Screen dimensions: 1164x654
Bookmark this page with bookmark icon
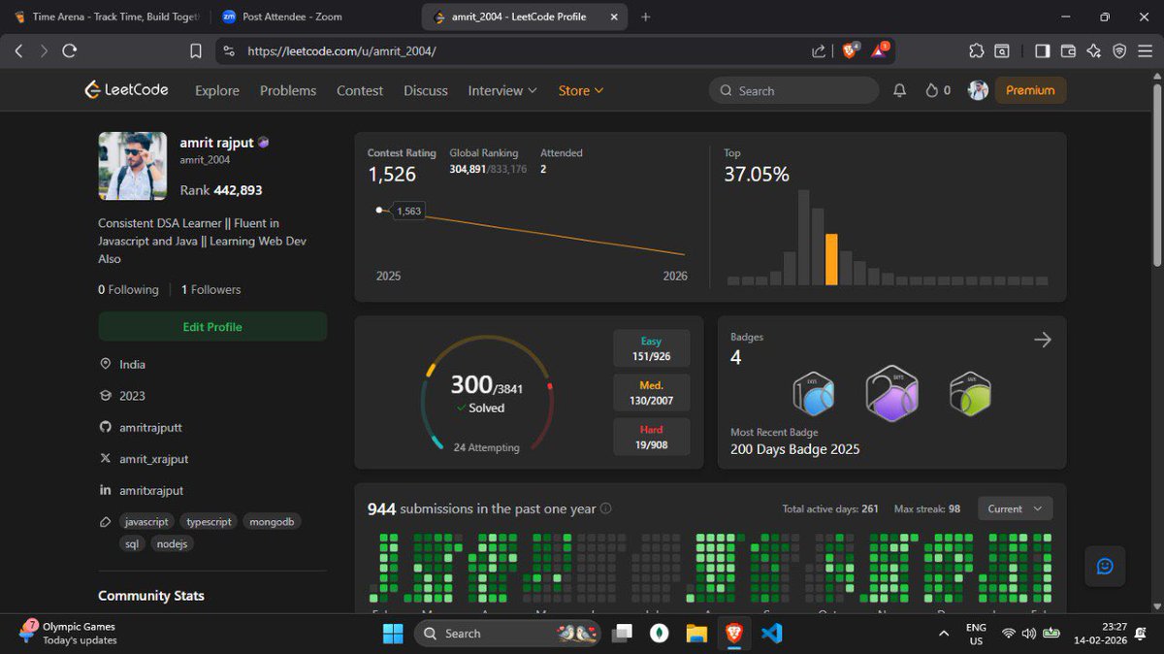(x=196, y=50)
